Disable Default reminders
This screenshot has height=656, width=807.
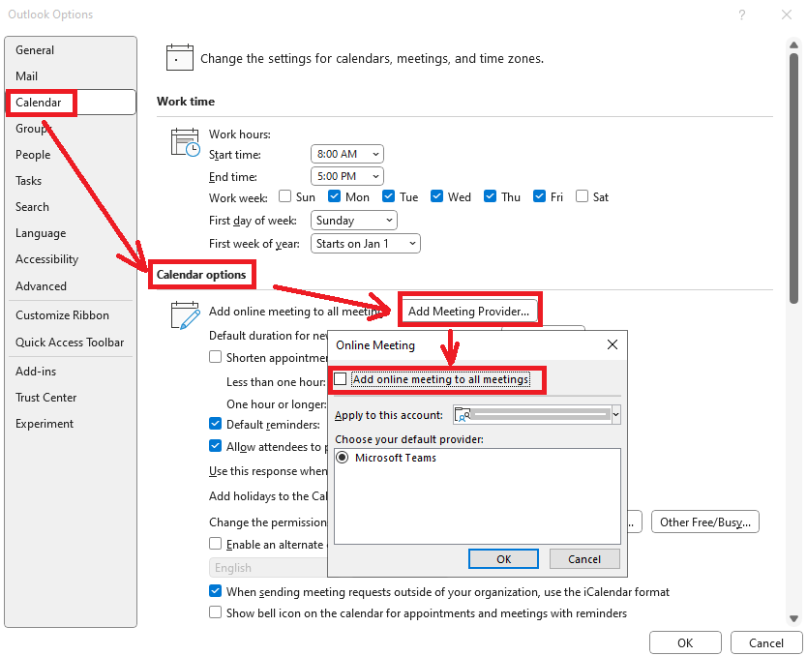(x=215, y=423)
